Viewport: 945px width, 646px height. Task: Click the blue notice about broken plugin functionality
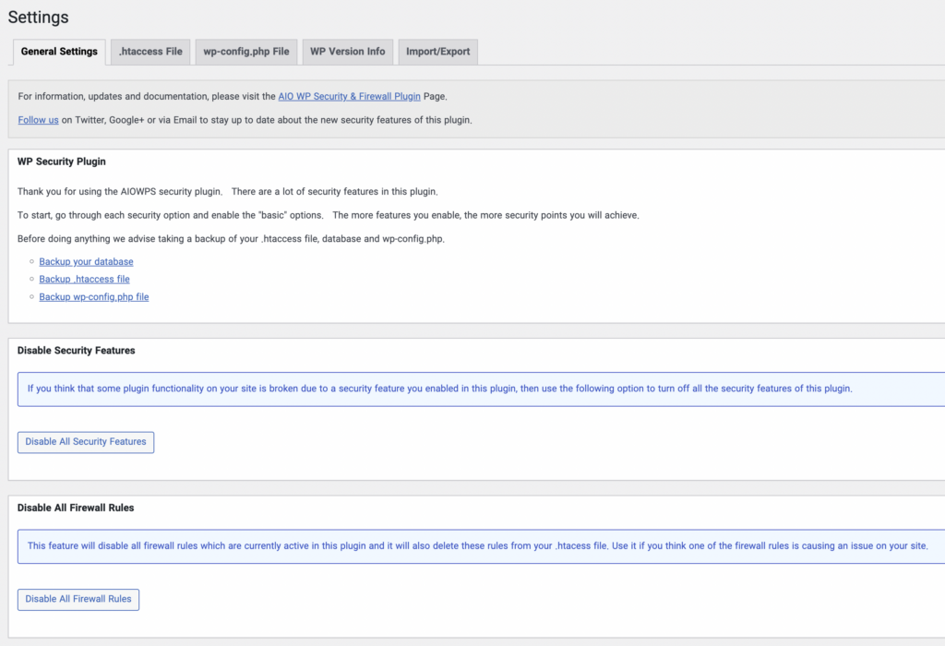pyautogui.click(x=482, y=389)
